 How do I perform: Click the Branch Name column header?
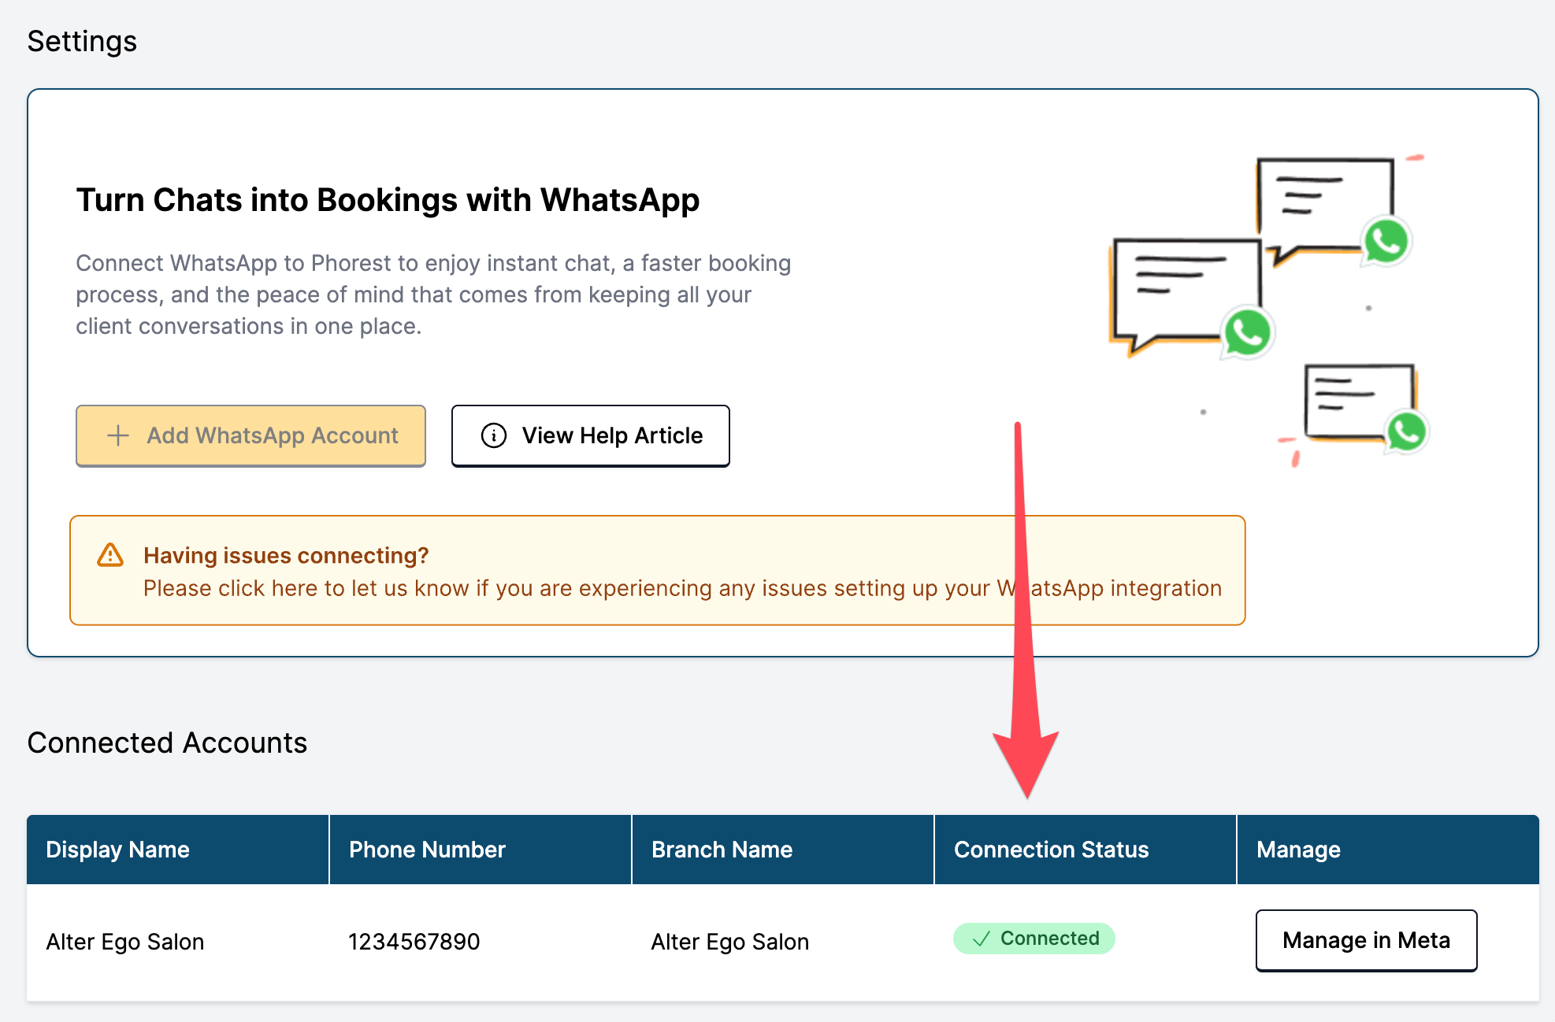(722, 850)
